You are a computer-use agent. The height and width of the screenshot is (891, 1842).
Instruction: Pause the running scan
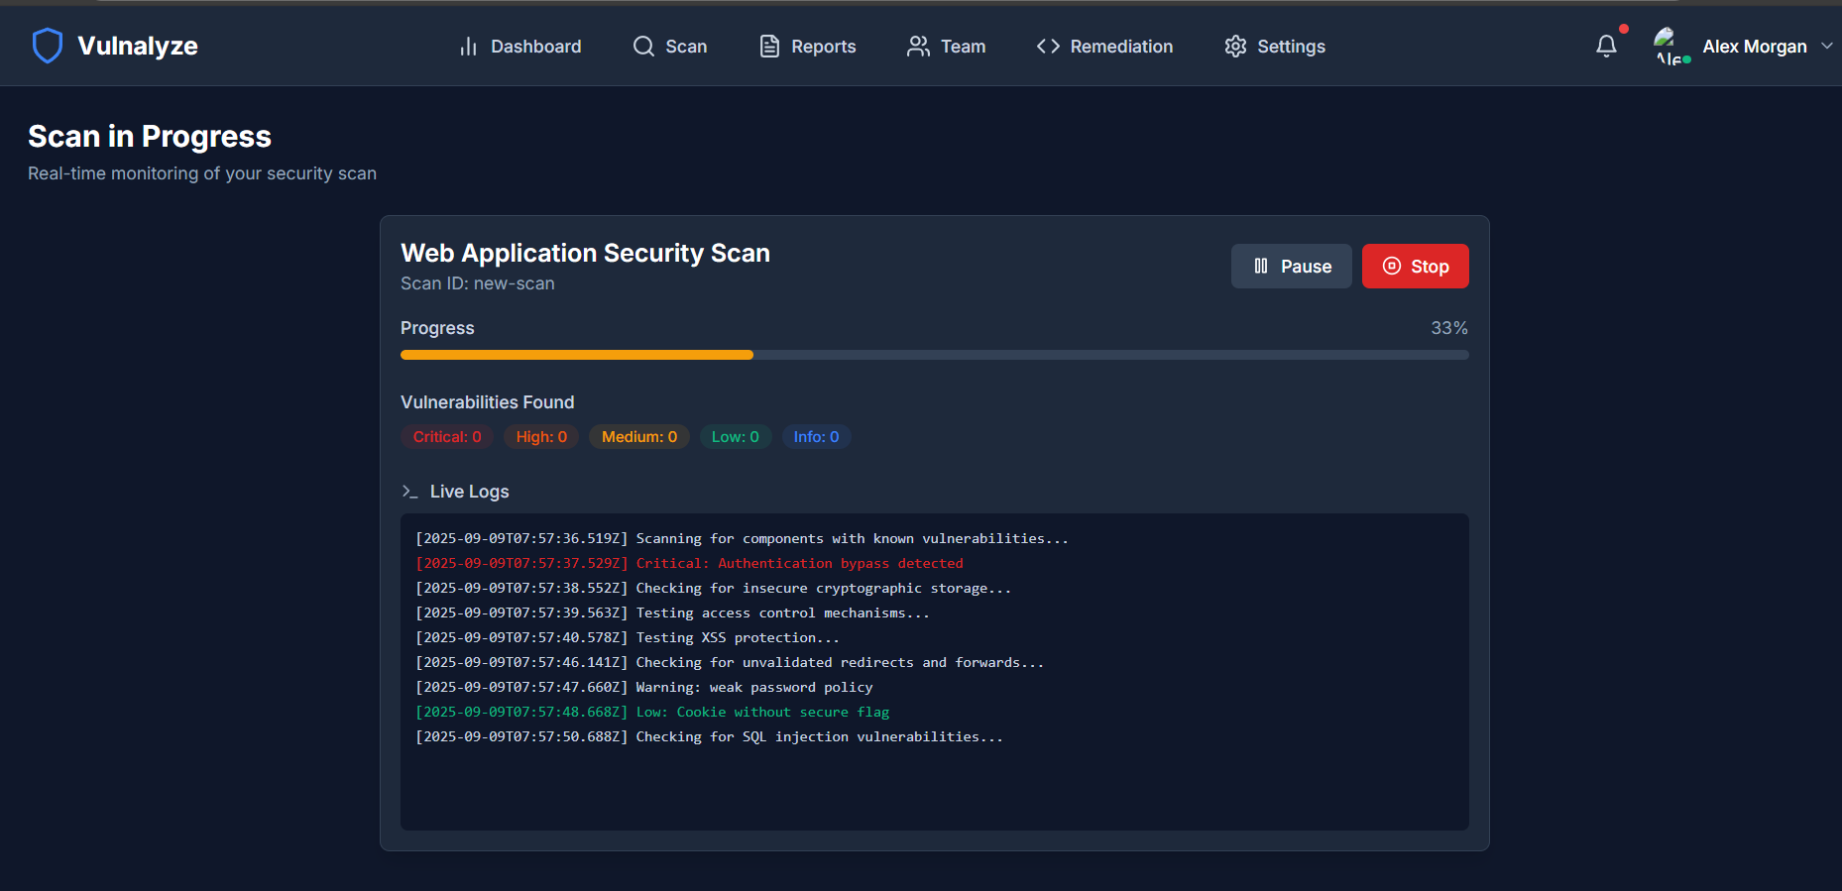(x=1291, y=267)
